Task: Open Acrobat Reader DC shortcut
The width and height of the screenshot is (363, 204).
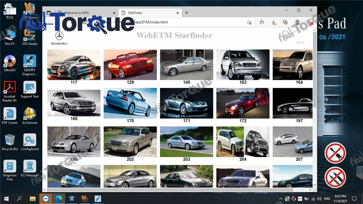Action: pos(9,92)
